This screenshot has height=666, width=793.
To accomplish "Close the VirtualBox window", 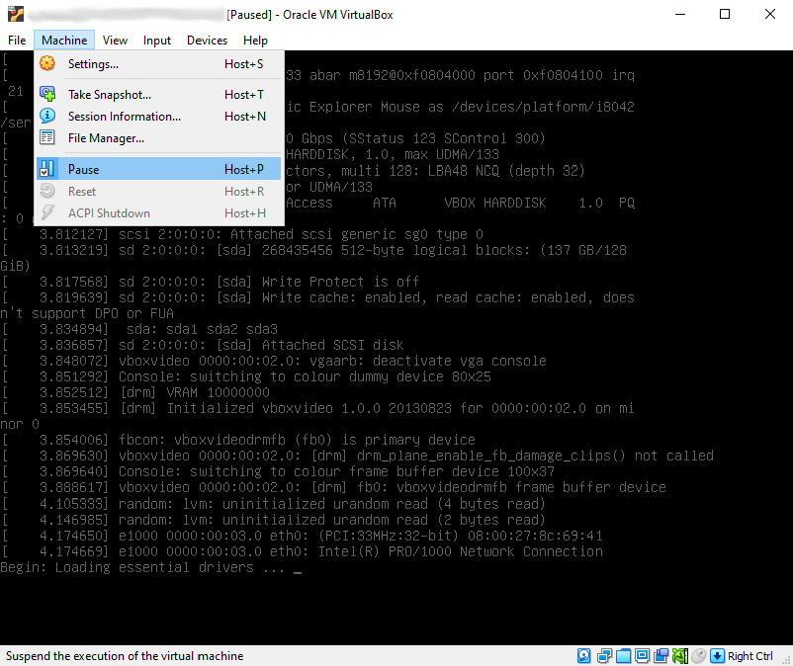I will (769, 14).
